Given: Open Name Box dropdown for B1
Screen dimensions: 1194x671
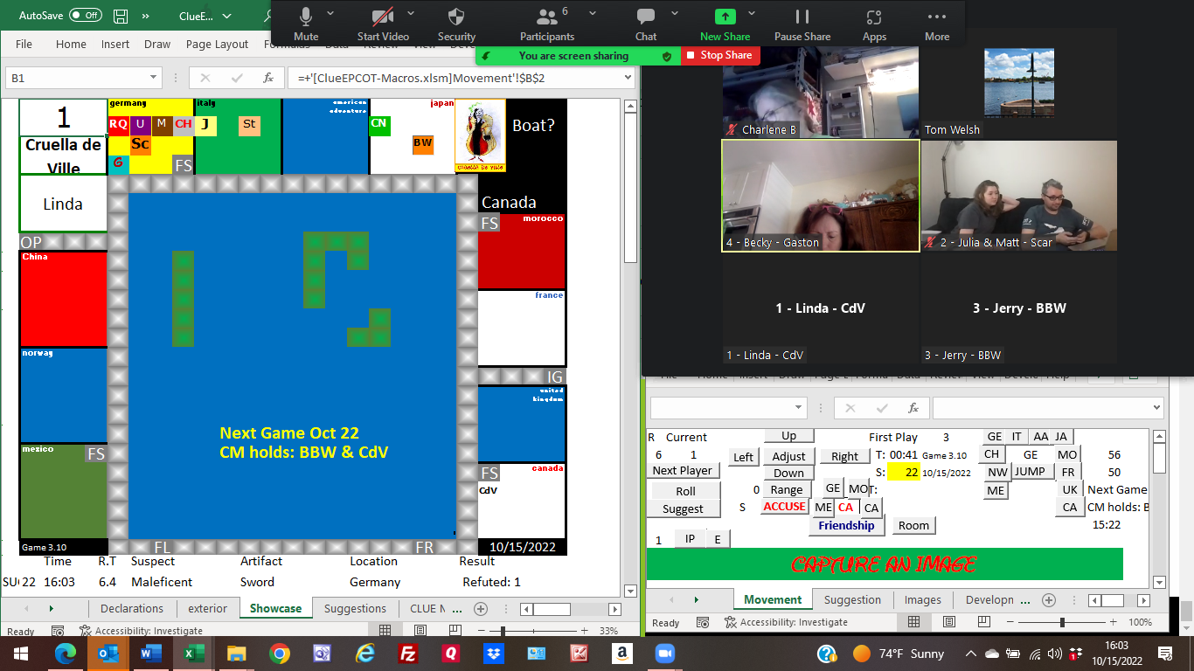Looking at the screenshot, I should pos(153,78).
